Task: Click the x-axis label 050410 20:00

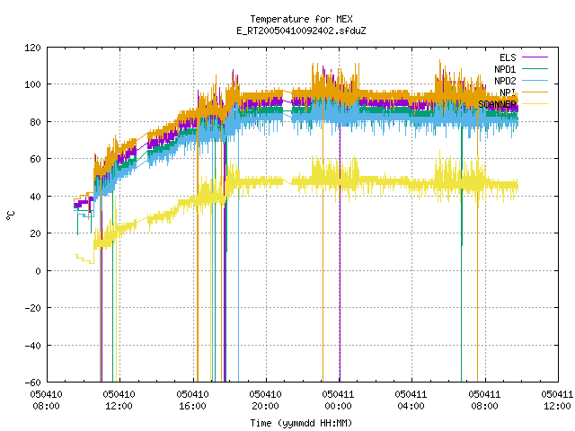Action: tap(266, 400)
